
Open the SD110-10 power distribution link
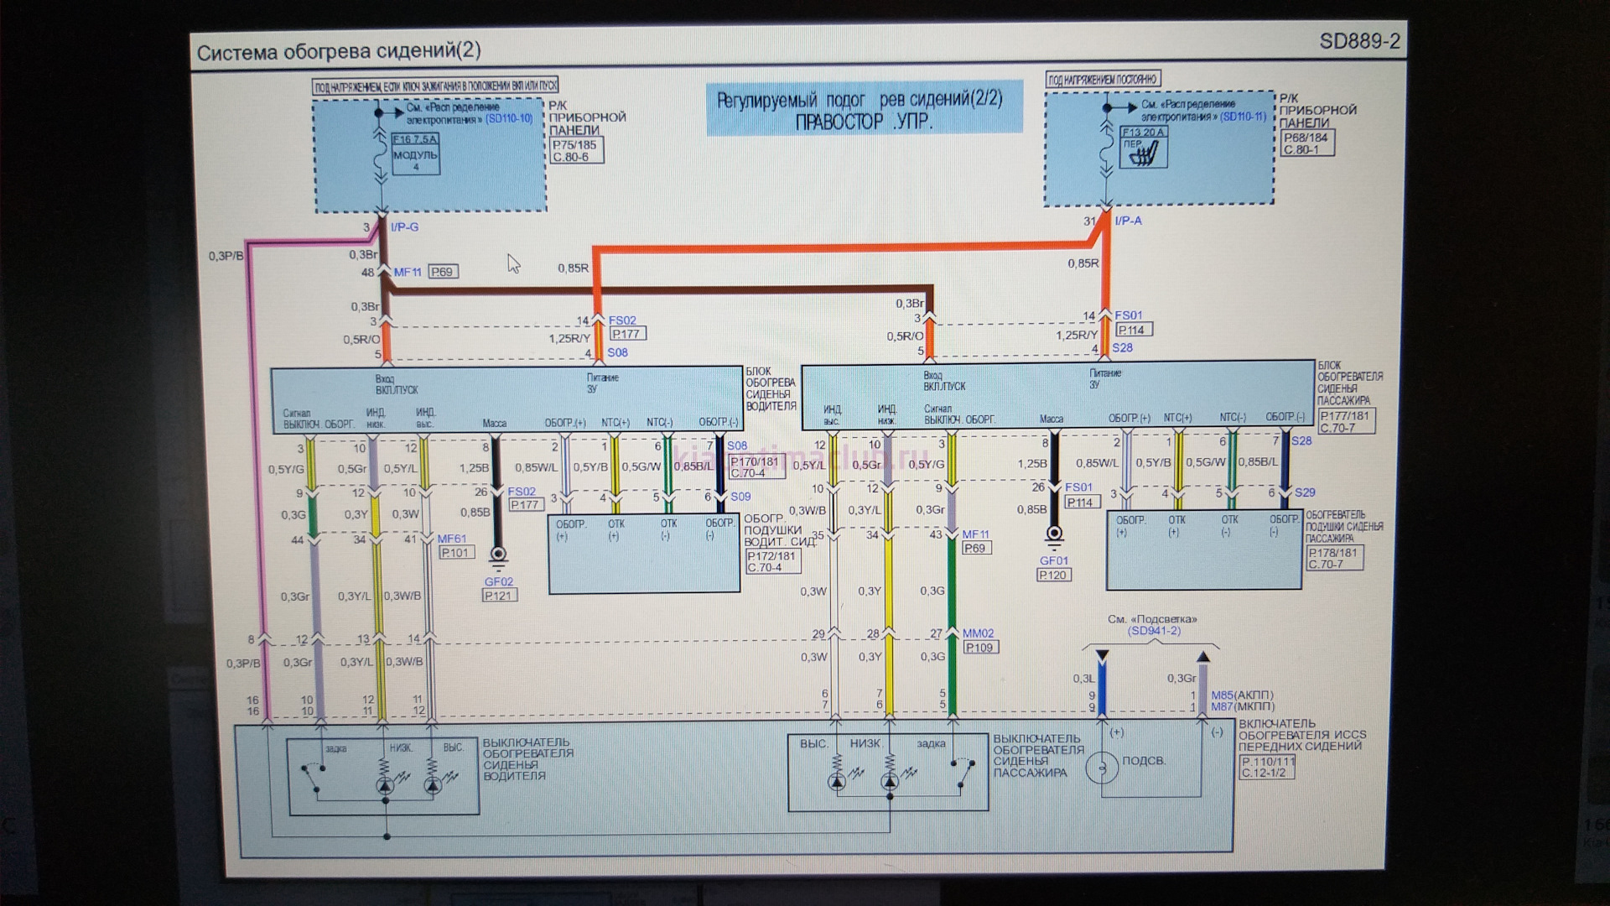(509, 119)
